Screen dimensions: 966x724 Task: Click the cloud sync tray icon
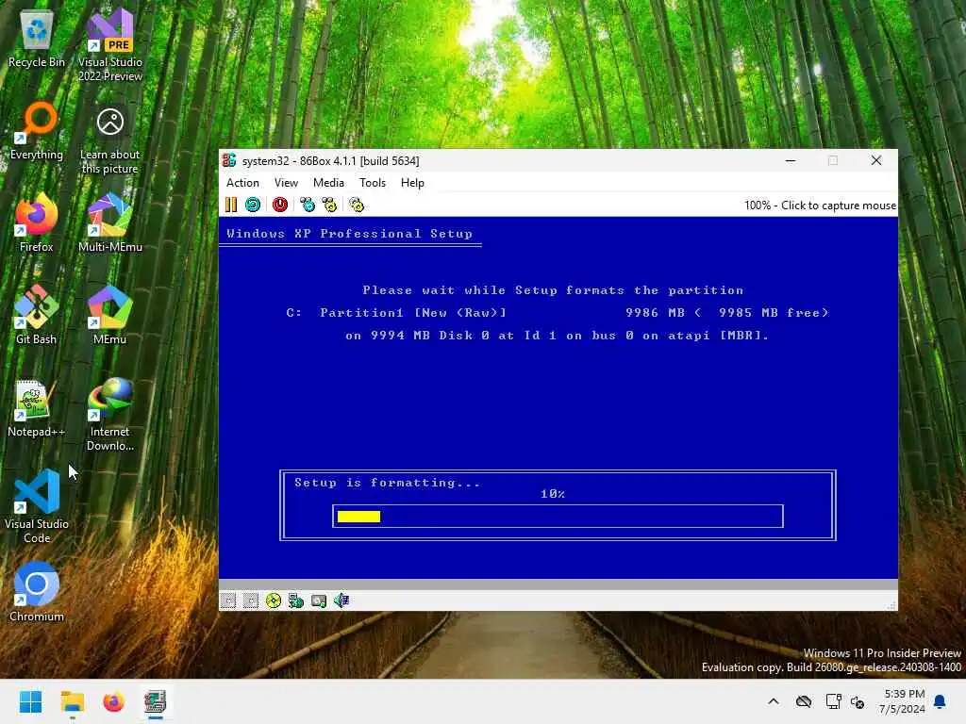click(x=804, y=701)
